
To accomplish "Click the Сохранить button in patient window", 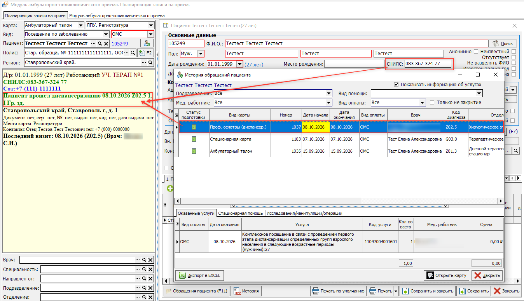I will pos(474,291).
